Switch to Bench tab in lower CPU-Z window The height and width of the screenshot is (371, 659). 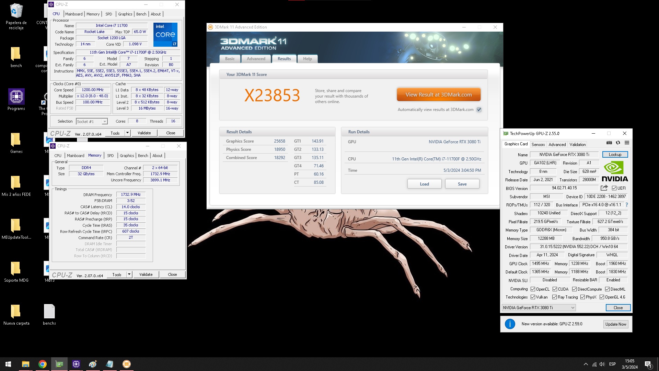pos(143,156)
